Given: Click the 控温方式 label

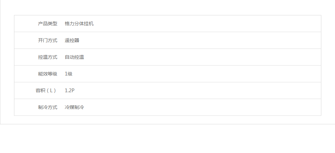Looking at the screenshot, I should point(48,57).
